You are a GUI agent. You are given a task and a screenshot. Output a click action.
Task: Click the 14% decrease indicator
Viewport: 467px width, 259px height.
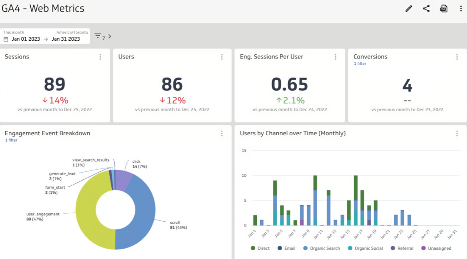tap(55, 100)
